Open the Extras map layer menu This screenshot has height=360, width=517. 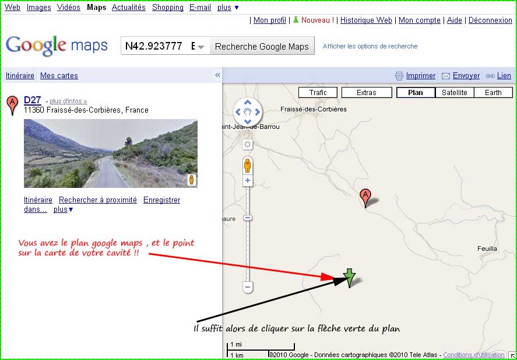click(367, 93)
